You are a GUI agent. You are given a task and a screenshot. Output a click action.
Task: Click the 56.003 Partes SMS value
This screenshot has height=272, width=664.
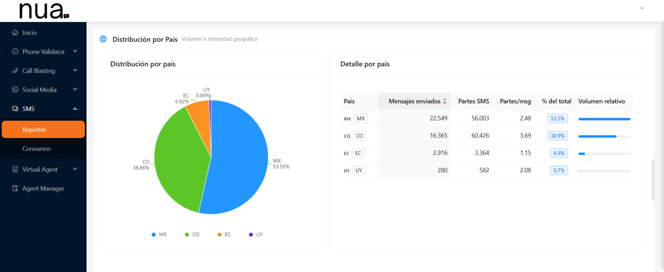480,118
